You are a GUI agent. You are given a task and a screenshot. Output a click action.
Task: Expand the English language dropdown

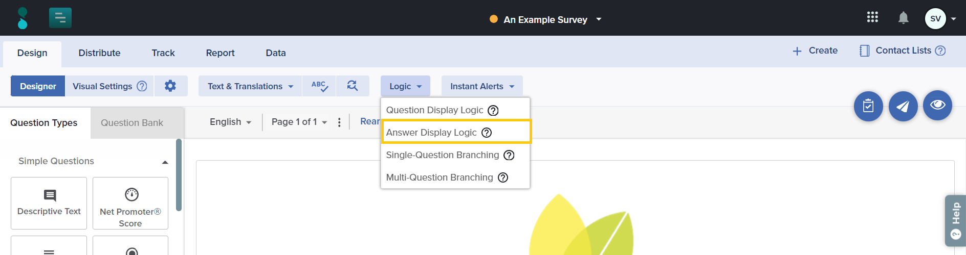231,122
